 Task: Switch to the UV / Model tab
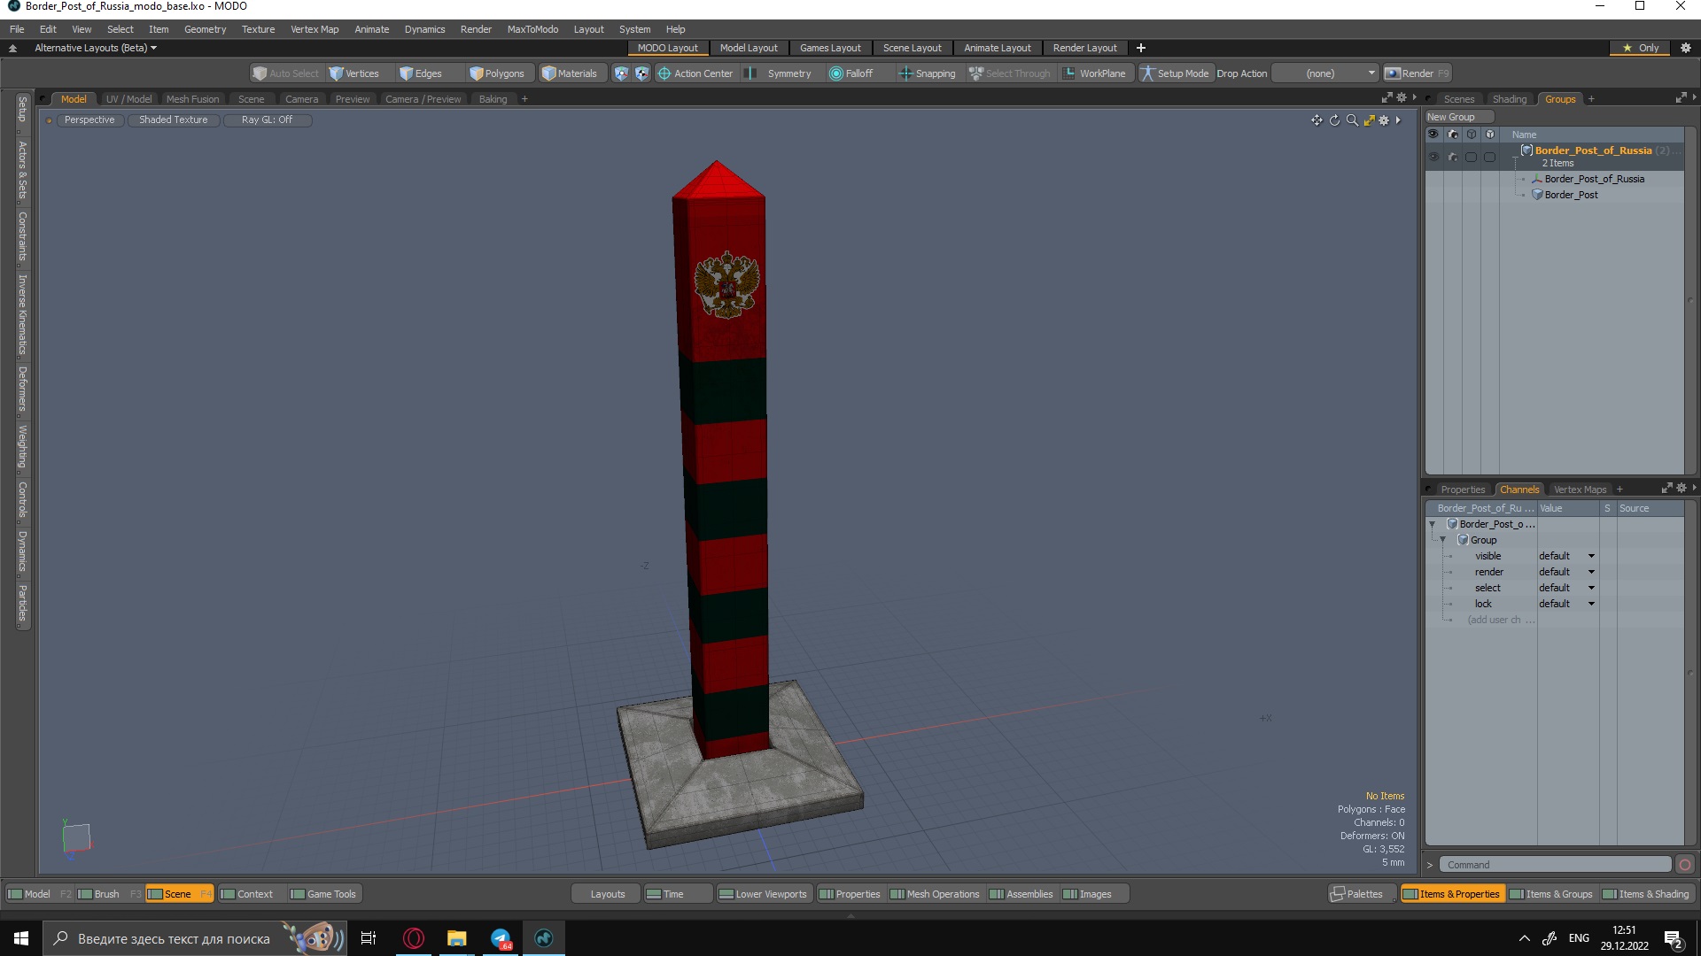(128, 99)
